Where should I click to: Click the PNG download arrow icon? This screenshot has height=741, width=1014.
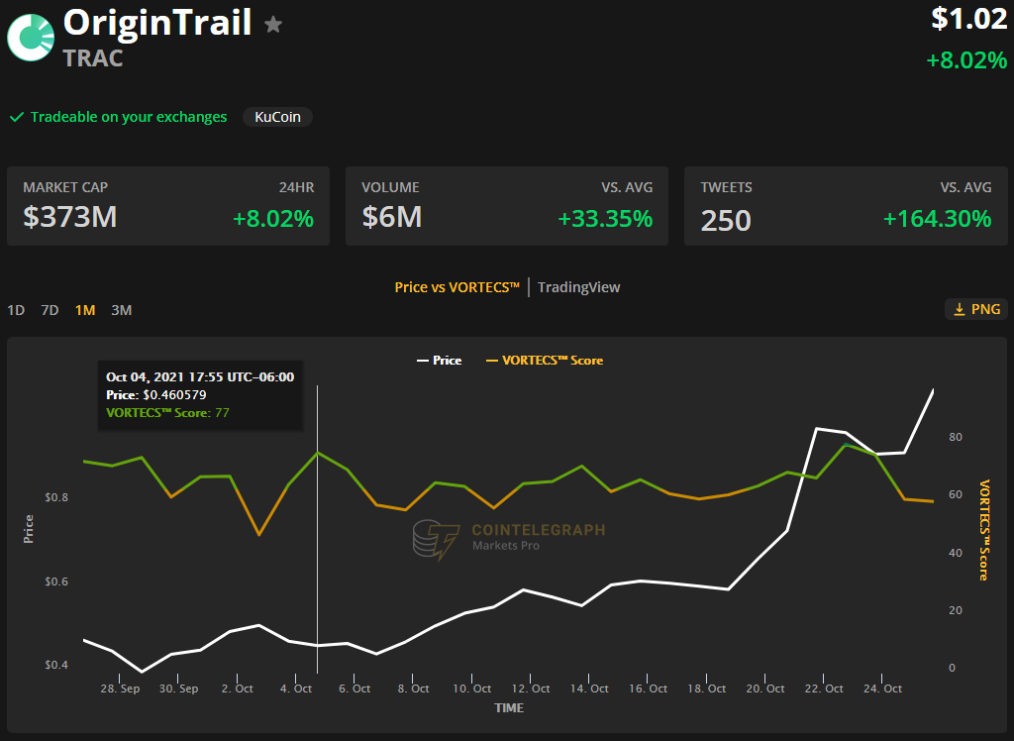click(x=960, y=309)
